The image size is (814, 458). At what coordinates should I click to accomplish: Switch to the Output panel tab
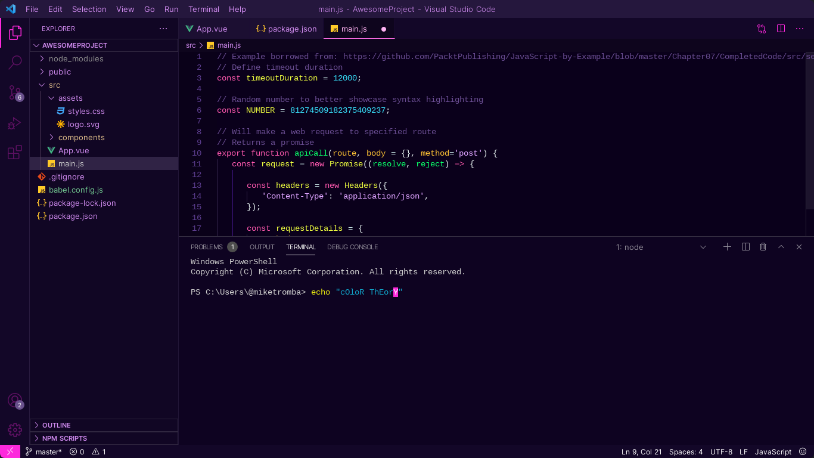click(262, 247)
